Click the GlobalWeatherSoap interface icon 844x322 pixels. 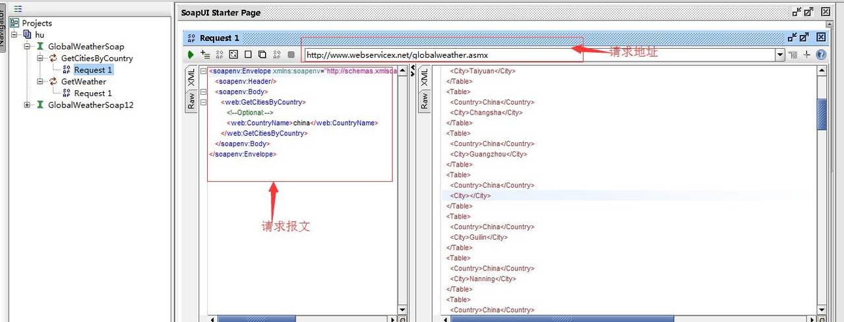(x=40, y=47)
